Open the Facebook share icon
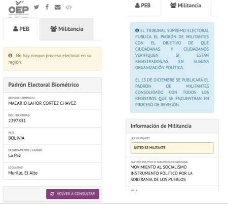Image resolution: width=228 pixels, height=204 pixels. click(x=47, y=7)
